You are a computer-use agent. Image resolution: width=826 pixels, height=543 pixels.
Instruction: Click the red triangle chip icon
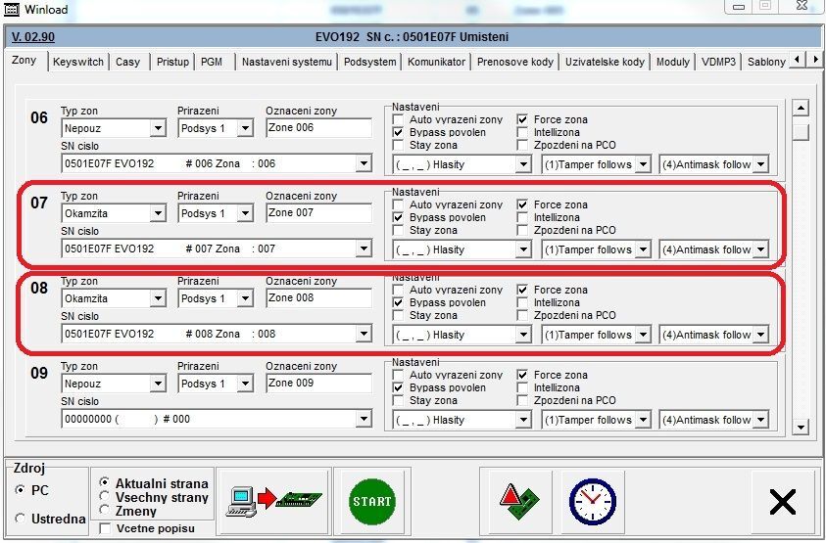tap(515, 500)
